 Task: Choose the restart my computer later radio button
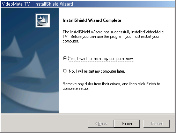65,71
